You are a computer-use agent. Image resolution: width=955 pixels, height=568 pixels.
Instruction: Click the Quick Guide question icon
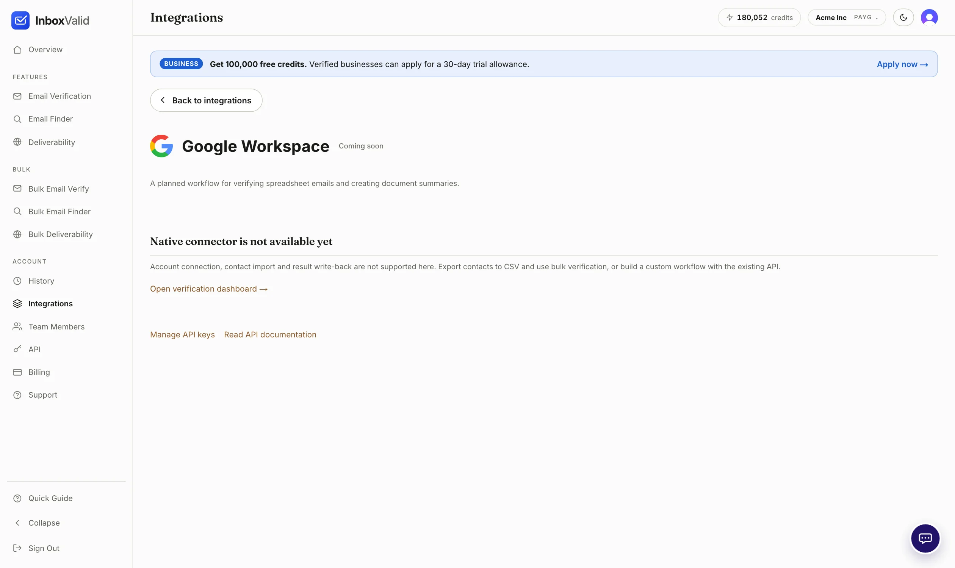pyautogui.click(x=17, y=498)
